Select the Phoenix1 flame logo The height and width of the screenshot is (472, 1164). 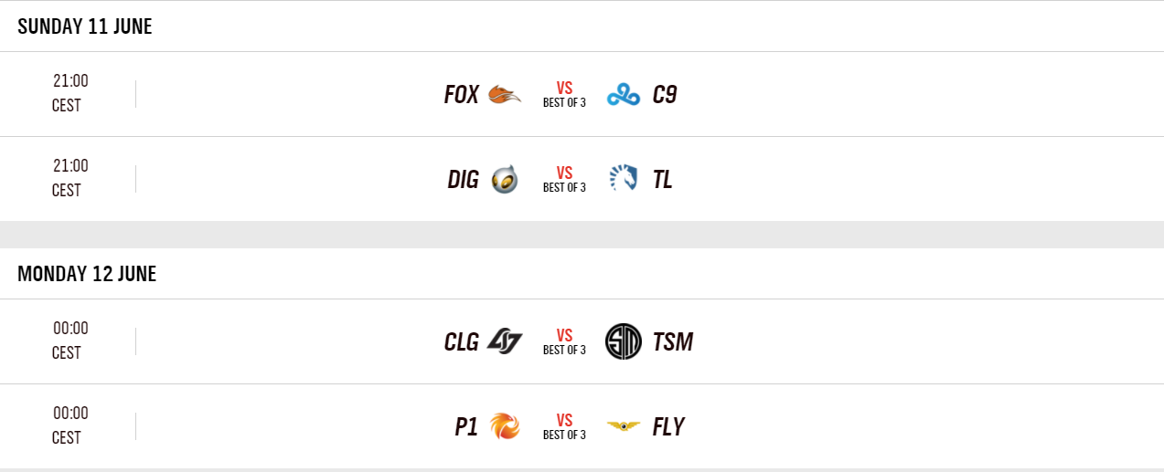click(505, 426)
